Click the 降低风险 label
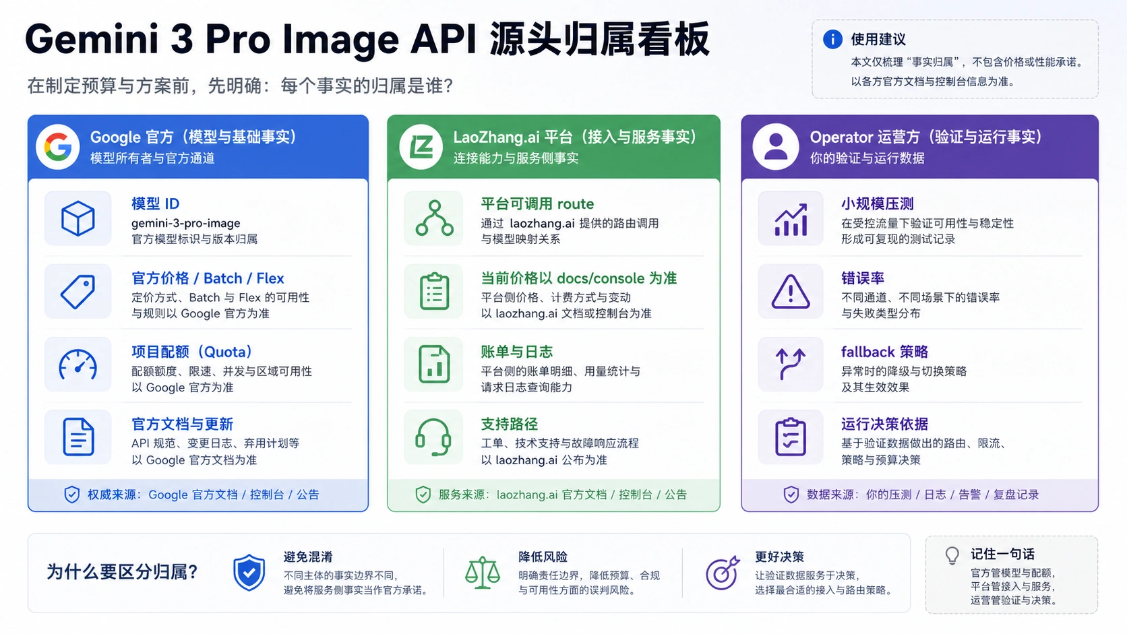The width and height of the screenshot is (1127, 634). point(543,557)
